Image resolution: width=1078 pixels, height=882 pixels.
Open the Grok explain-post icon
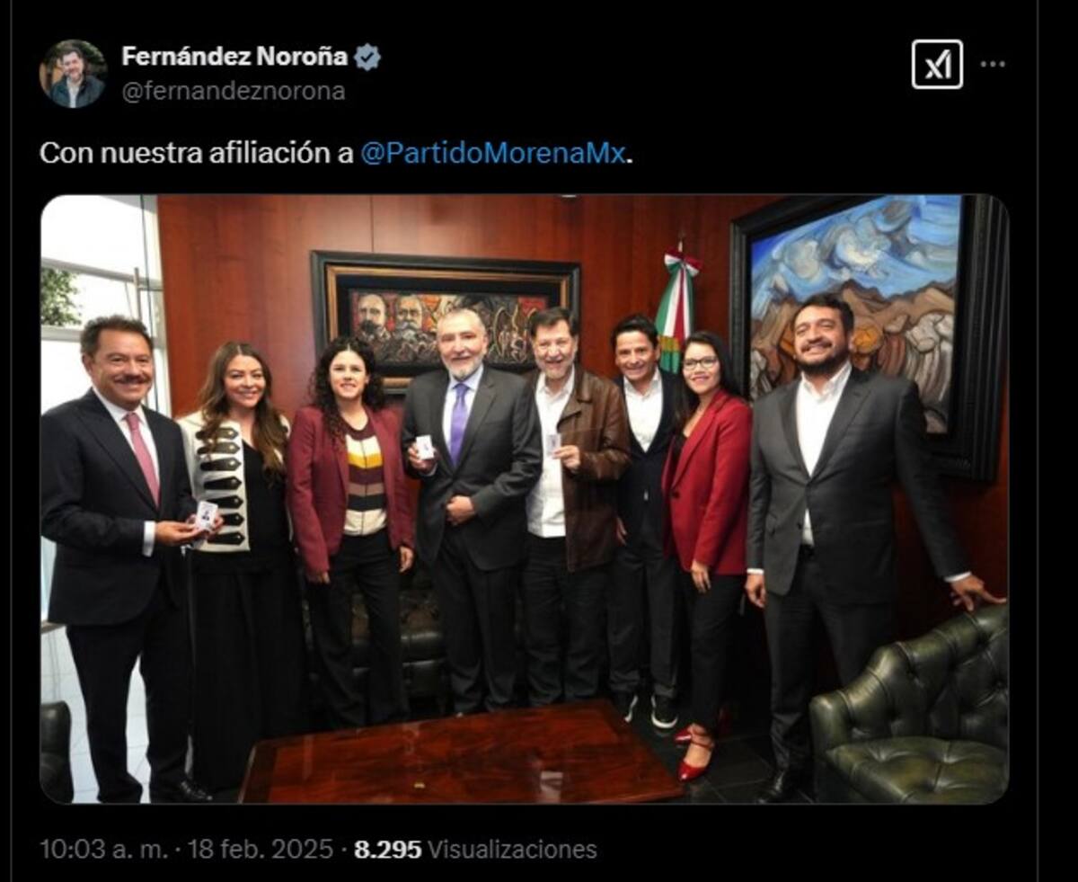pyautogui.click(x=937, y=65)
